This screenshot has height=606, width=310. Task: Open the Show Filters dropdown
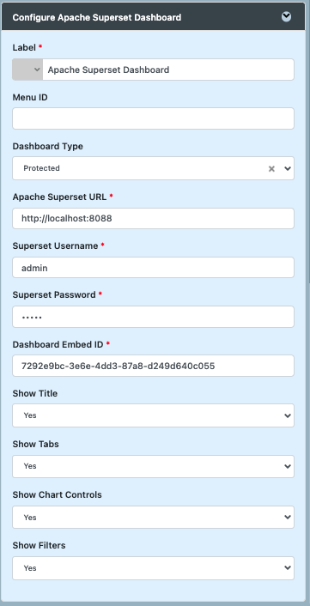[153, 568]
